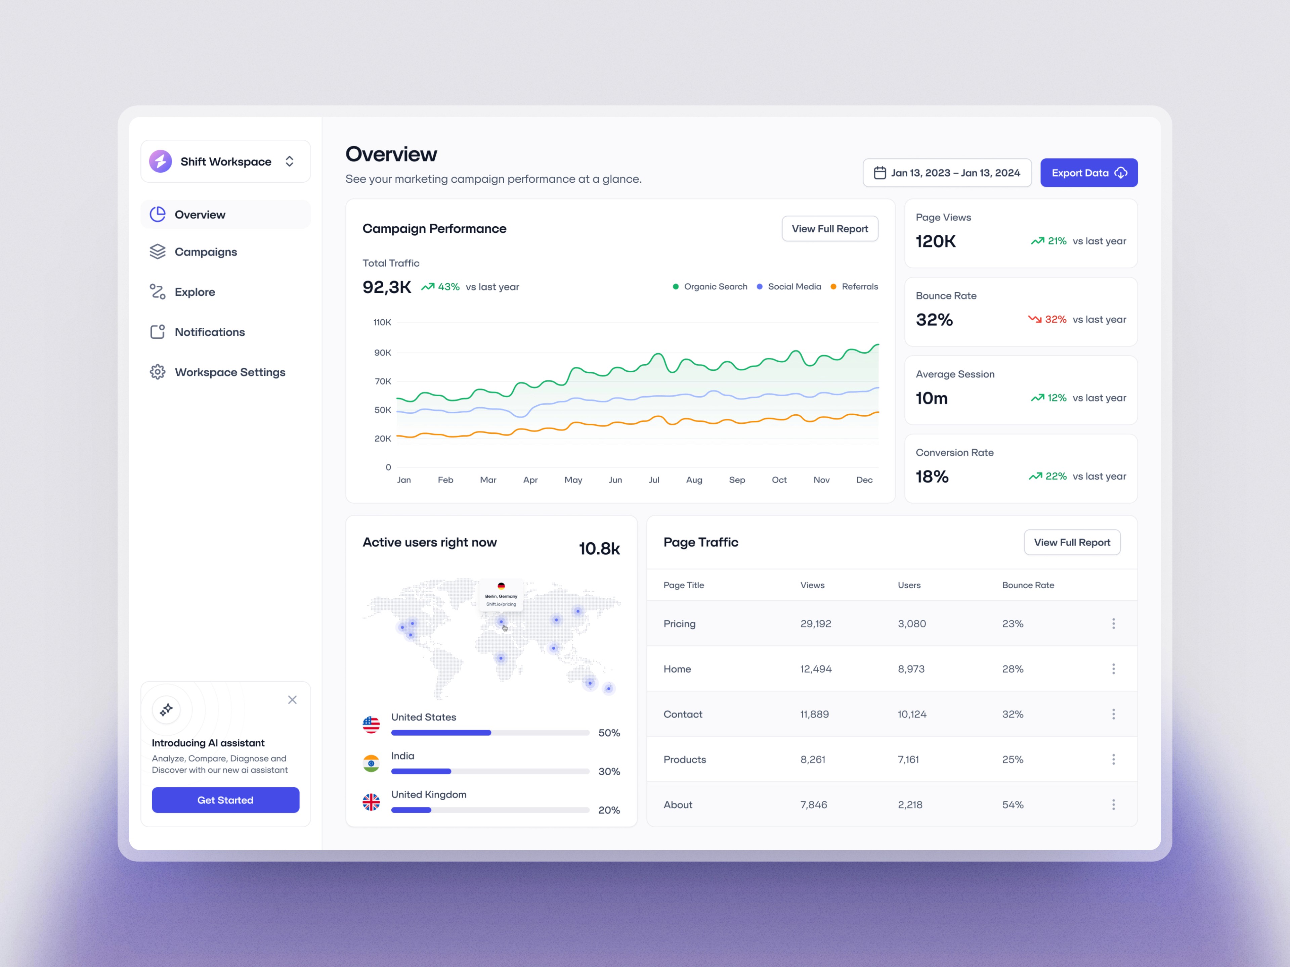Viewport: 1290px width, 967px height.
Task: Open the more options menu for About row
Action: (1113, 804)
